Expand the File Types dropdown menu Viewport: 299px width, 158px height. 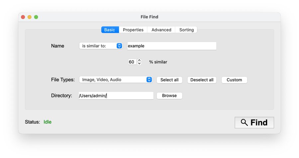click(x=116, y=80)
